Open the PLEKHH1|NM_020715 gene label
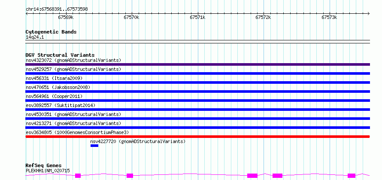Viewport: 382px width, 180px height. click(x=48, y=171)
